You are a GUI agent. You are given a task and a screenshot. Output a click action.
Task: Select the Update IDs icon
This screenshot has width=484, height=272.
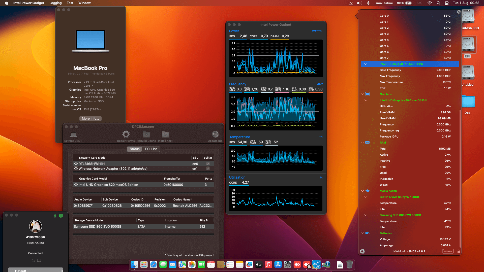tap(215, 134)
